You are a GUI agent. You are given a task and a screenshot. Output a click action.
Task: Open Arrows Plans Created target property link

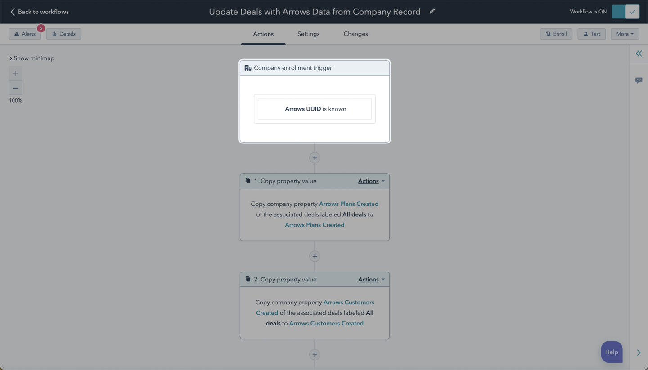coord(315,225)
